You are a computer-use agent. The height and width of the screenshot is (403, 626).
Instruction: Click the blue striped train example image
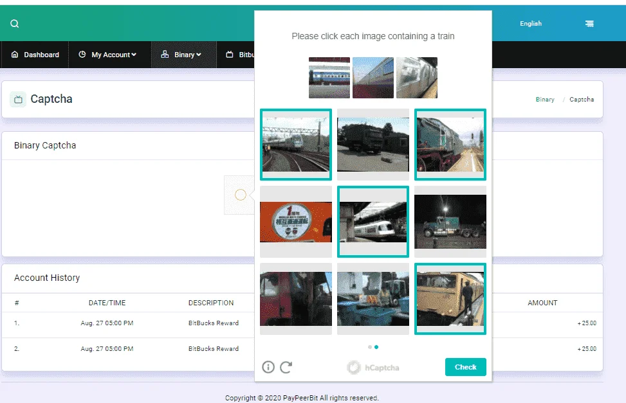click(329, 78)
